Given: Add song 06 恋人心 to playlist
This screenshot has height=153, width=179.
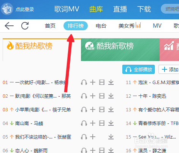Looking at the screenshot, I should click(x=93, y=150).
